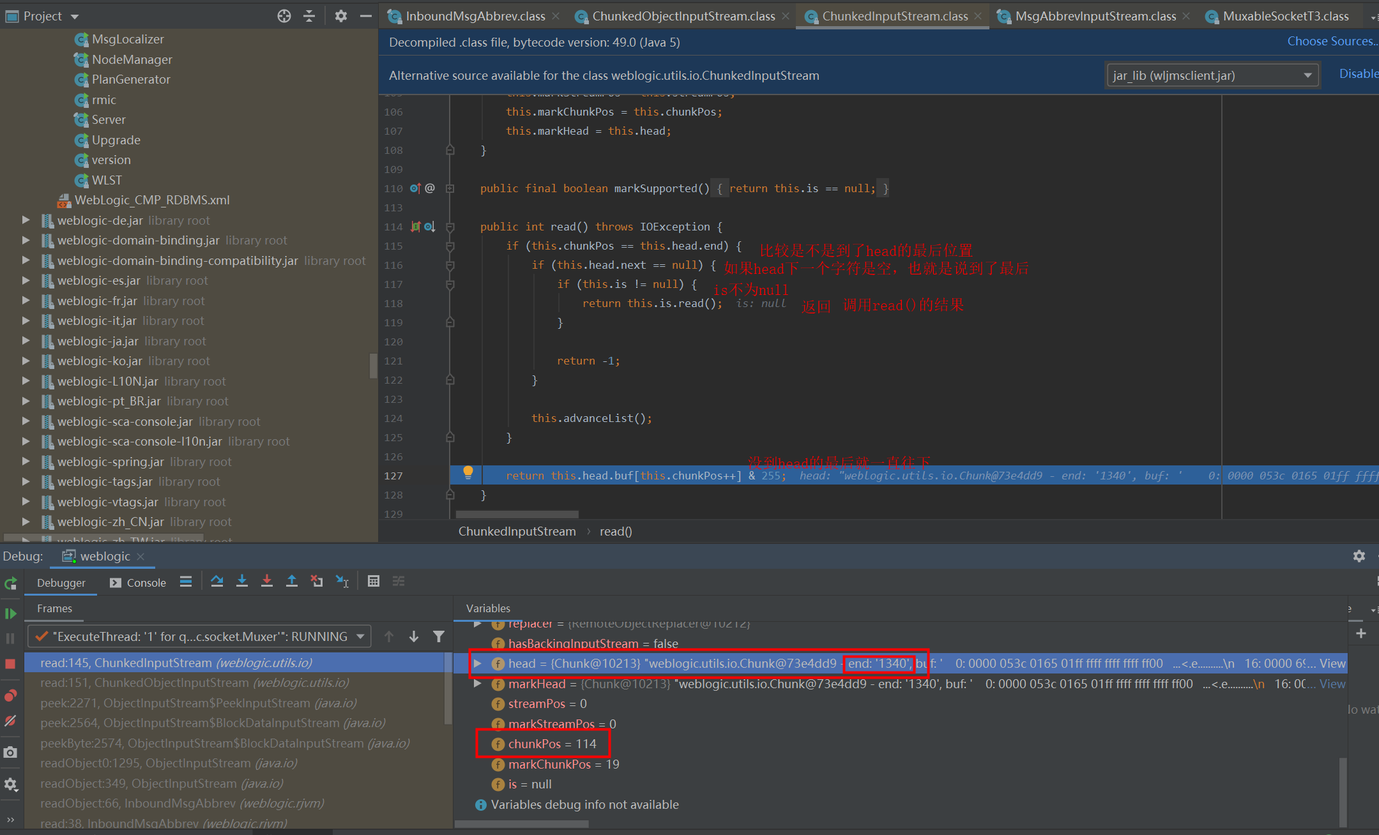Switch to MsgAbbrevInputStream.class tab

pyautogui.click(x=1095, y=16)
